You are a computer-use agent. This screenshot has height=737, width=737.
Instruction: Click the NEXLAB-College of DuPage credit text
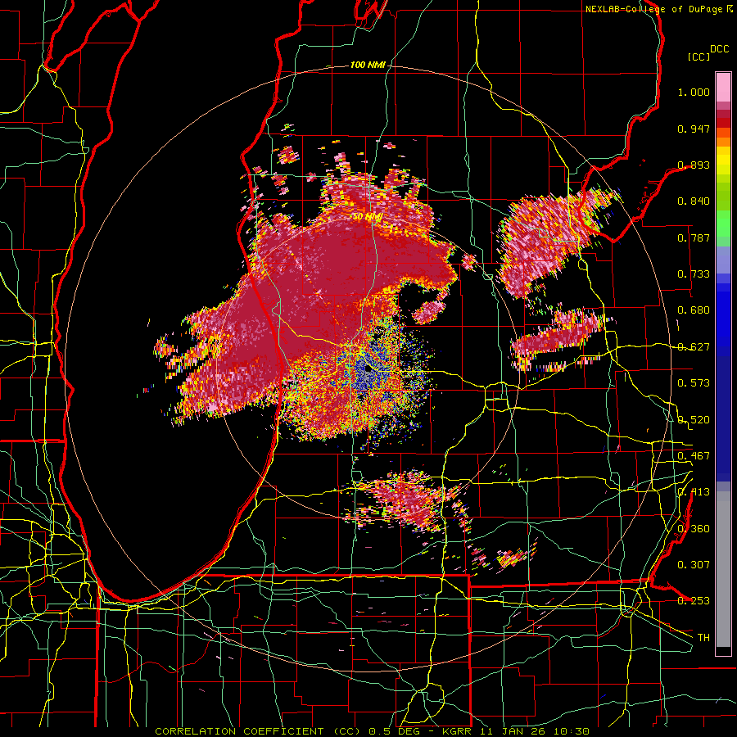[654, 9]
